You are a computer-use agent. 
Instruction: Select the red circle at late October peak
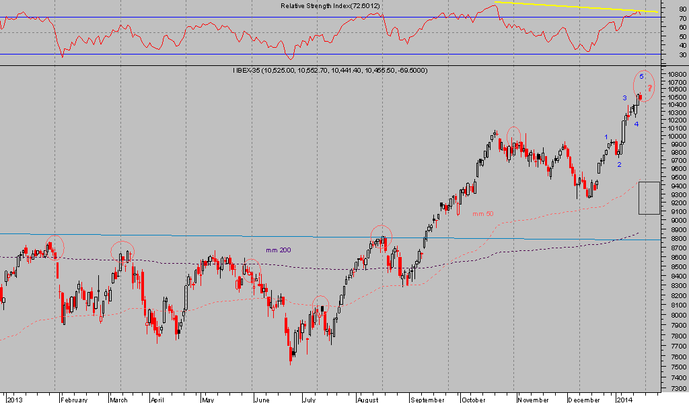(x=513, y=135)
